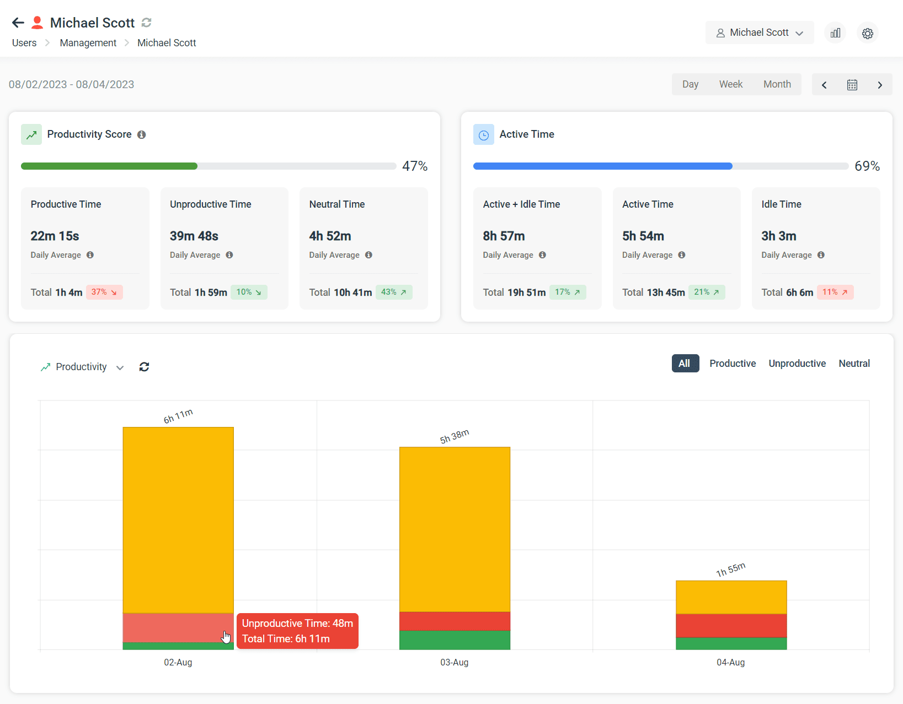903x704 pixels.
Task: Toggle the Neutral chart filter
Action: click(x=854, y=363)
